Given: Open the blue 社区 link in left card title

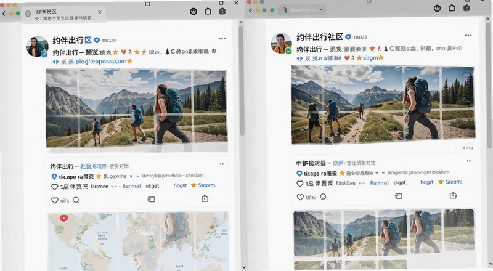Looking at the screenshot, I should pyautogui.click(x=86, y=166).
